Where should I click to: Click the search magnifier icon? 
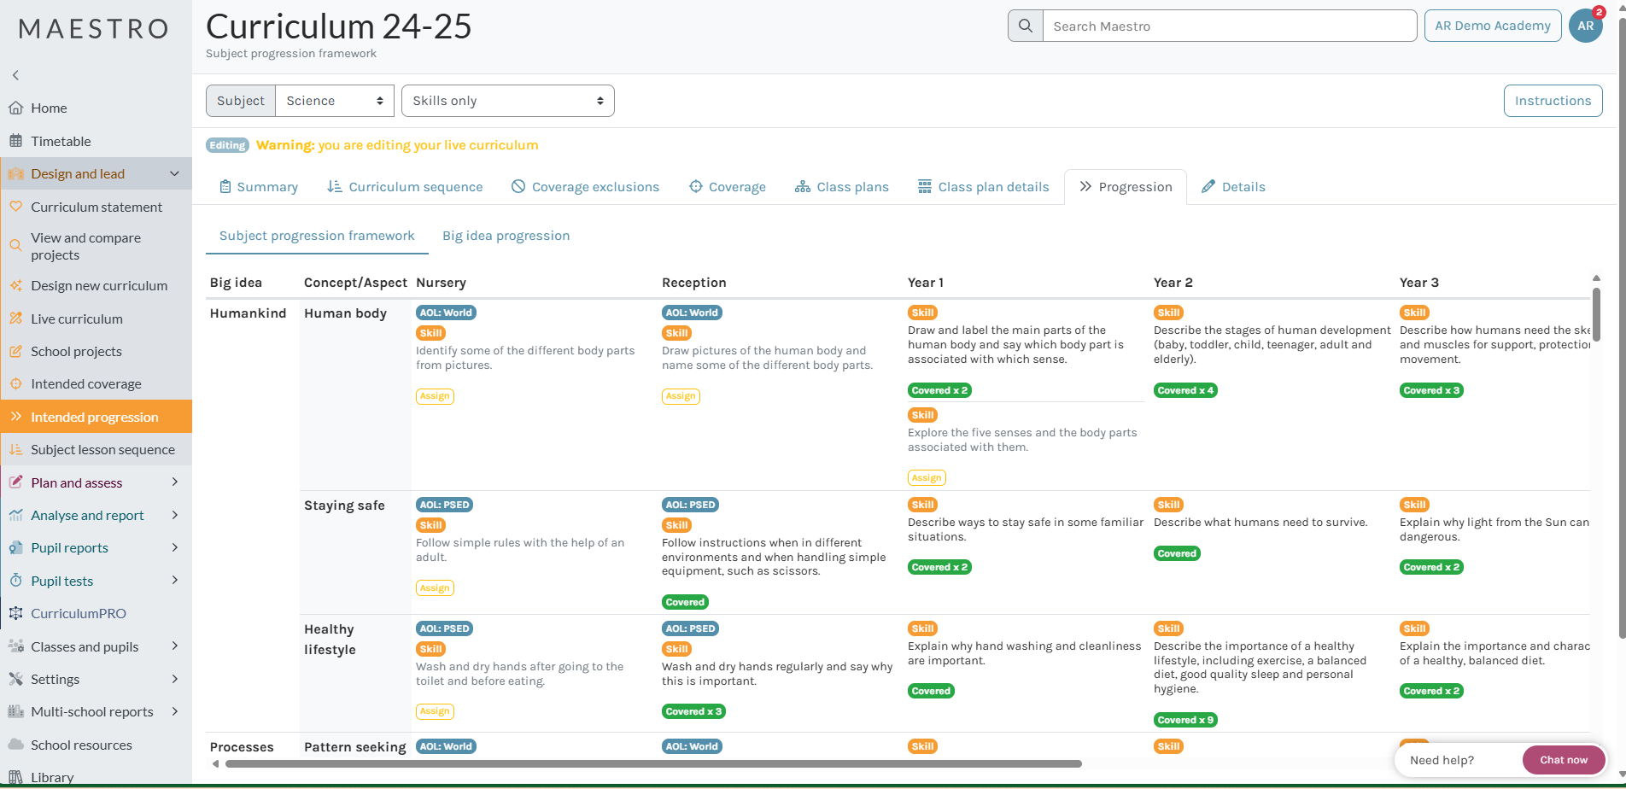coord(1026,26)
